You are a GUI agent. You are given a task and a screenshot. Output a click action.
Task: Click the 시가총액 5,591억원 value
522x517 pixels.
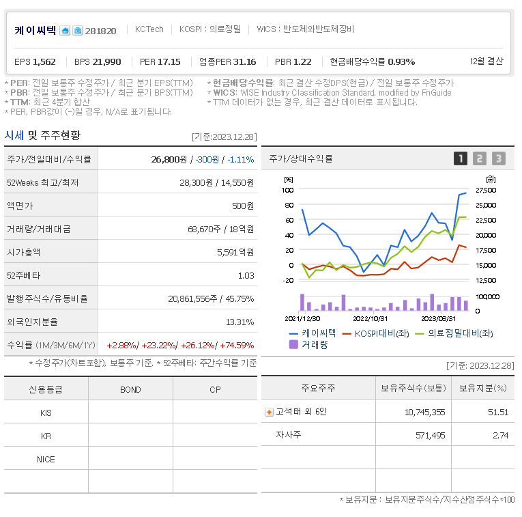235,253
